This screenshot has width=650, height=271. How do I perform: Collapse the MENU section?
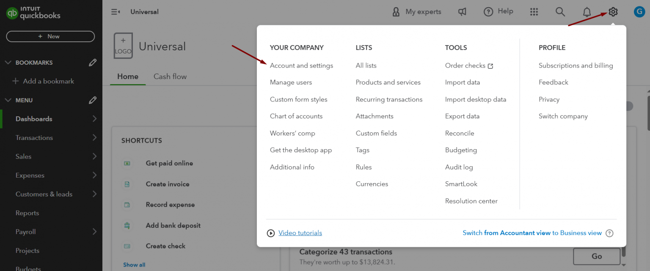8,100
